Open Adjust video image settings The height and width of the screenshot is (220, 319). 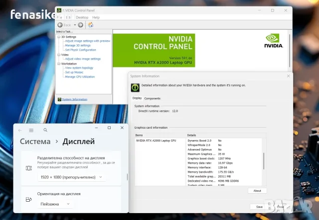coord(83,59)
